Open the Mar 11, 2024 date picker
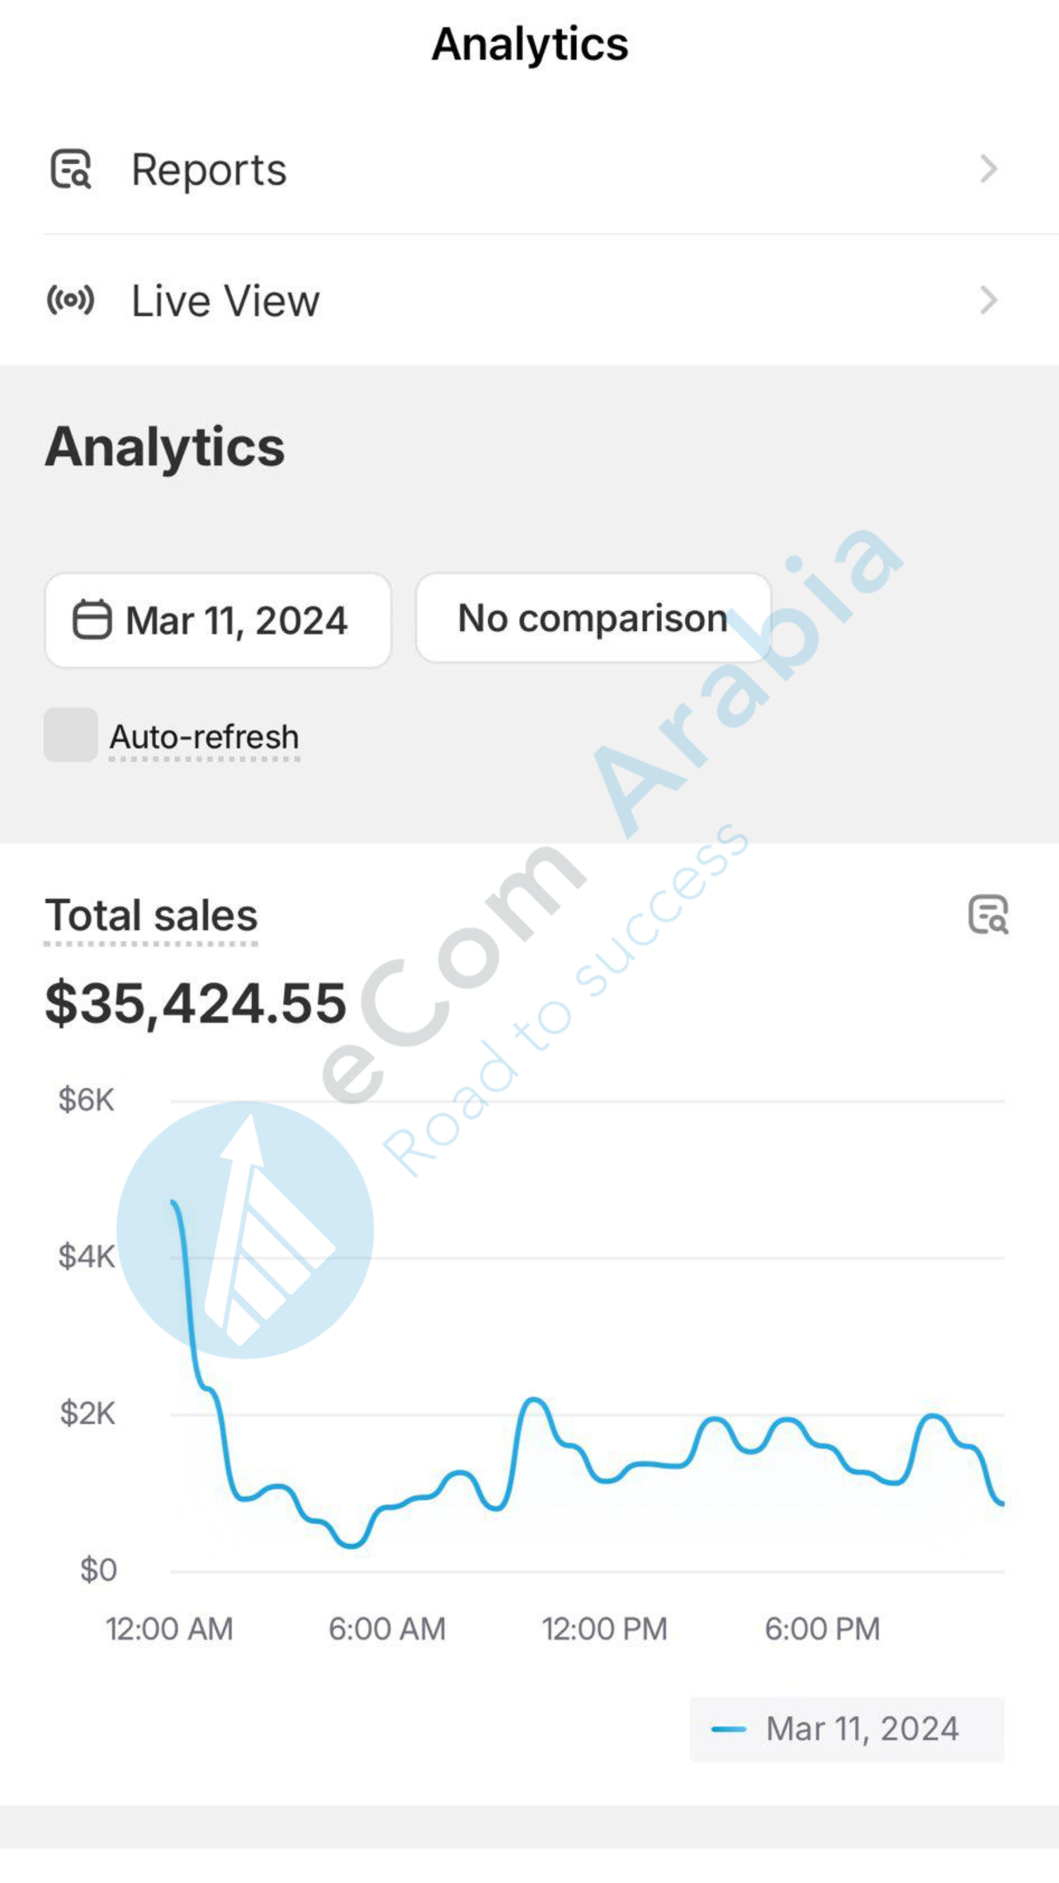The width and height of the screenshot is (1059, 1883). pos(218,620)
